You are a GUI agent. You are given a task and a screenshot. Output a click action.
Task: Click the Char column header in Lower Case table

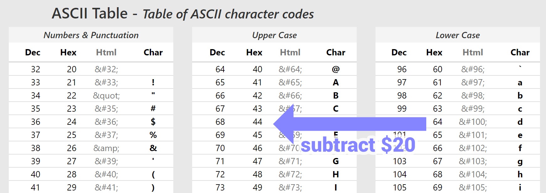coord(520,52)
